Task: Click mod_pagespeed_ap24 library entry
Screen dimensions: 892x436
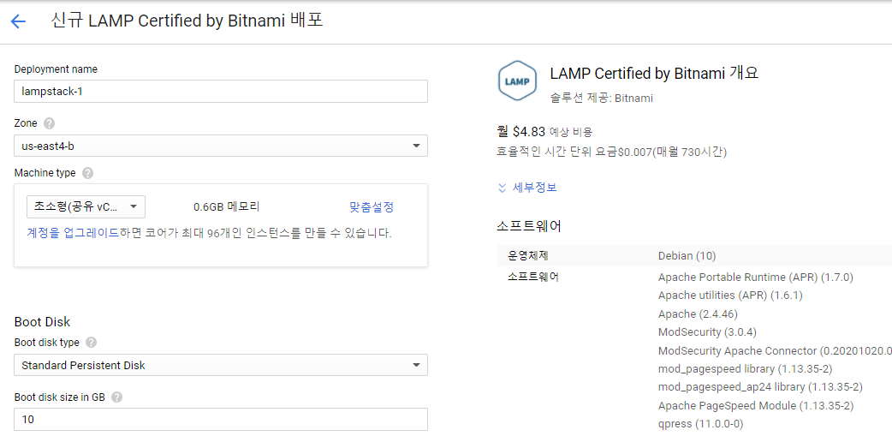Action: pos(760,387)
